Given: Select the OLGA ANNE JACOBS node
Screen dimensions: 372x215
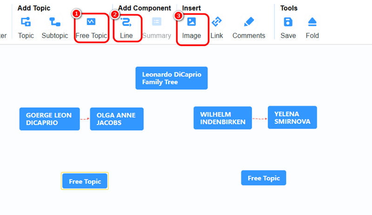Looking at the screenshot, I should [x=117, y=119].
